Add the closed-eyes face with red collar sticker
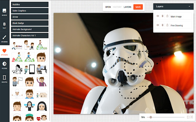Image resolution: width=196 pixels, height=122 pixels. 17,106
